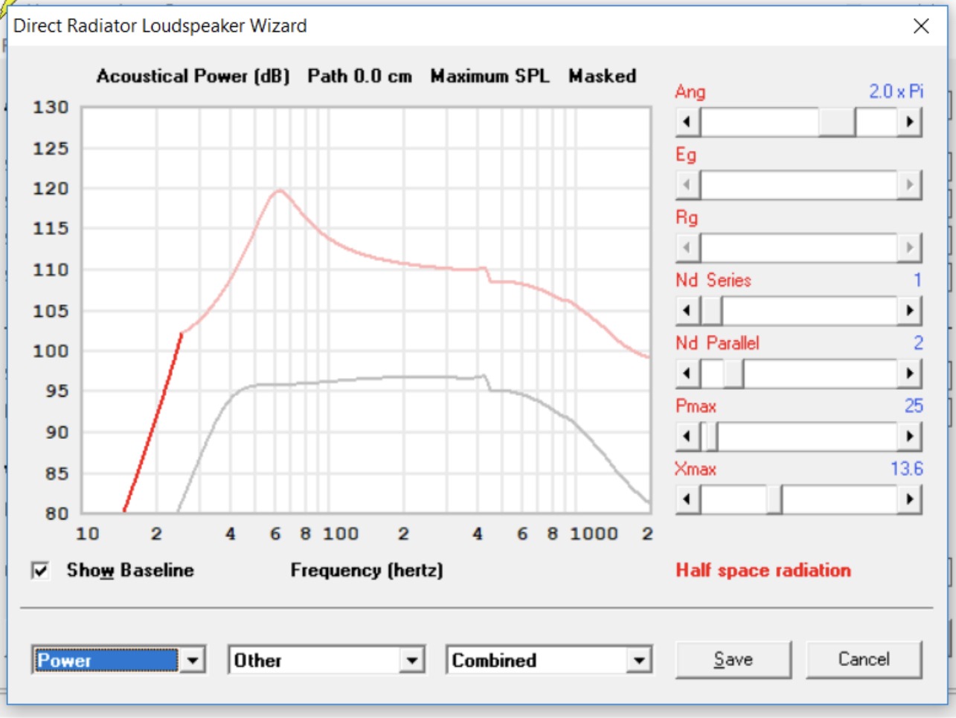
Task: Increase Ang with right arrow
Action: 909,121
